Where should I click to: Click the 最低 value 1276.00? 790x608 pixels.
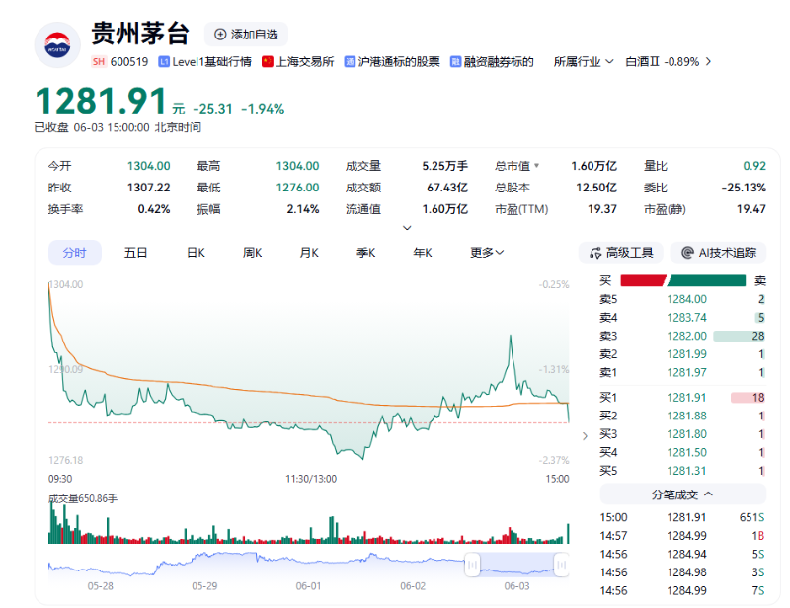[x=298, y=188]
